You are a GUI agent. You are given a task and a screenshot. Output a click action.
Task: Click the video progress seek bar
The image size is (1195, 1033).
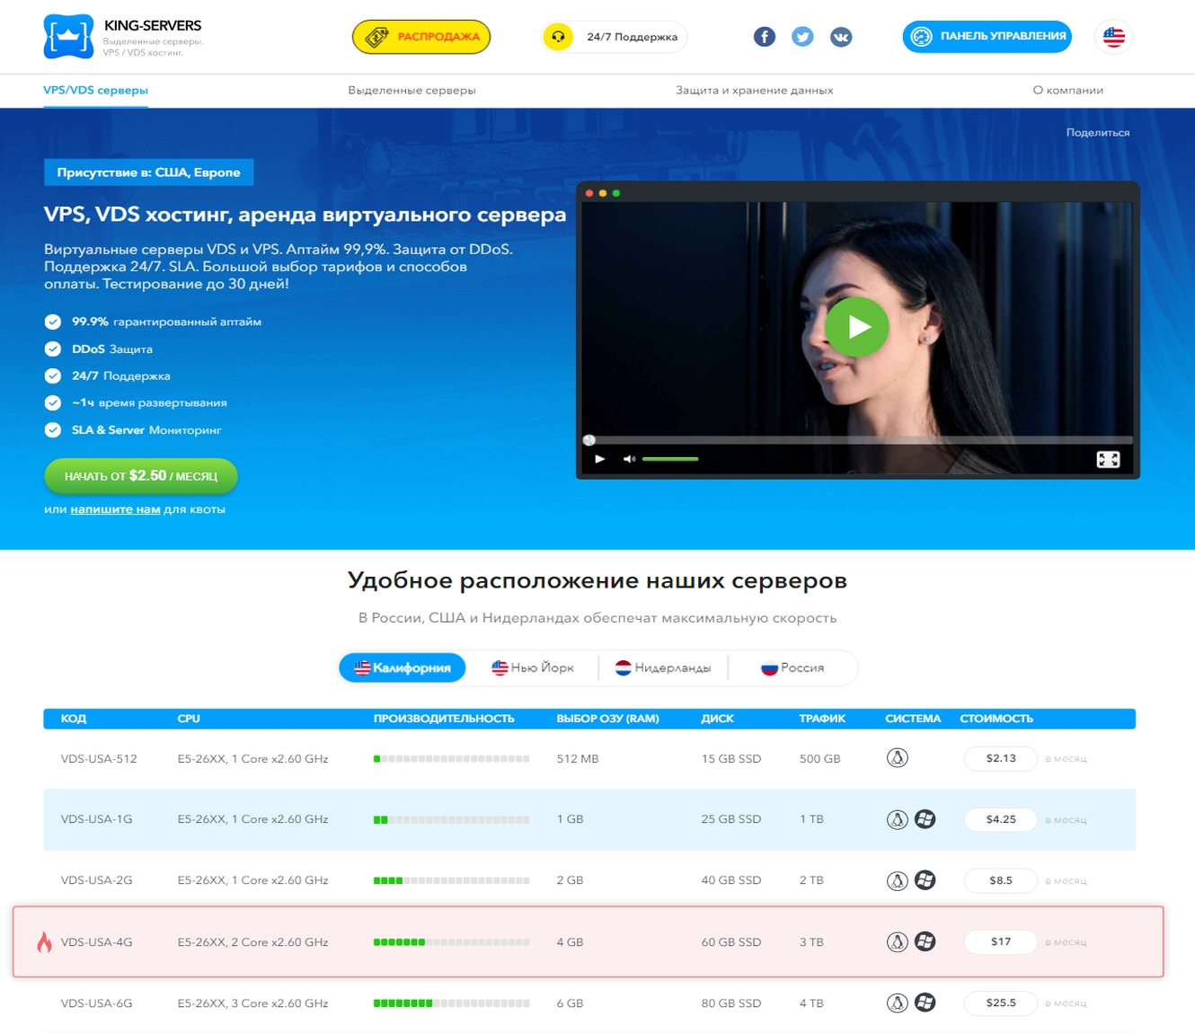(858, 440)
